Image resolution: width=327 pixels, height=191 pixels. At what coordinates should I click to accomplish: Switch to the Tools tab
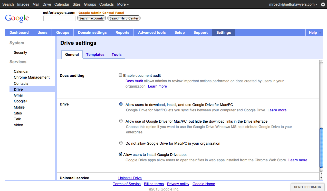(x=117, y=55)
